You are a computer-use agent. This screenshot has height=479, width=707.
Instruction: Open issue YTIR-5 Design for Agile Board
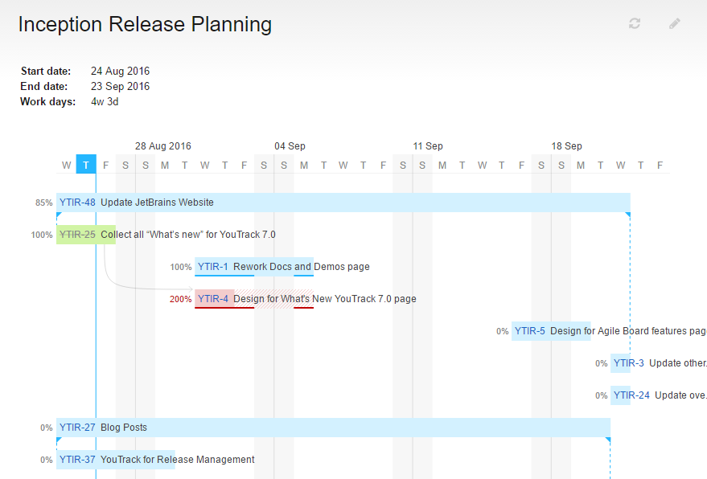531,331
